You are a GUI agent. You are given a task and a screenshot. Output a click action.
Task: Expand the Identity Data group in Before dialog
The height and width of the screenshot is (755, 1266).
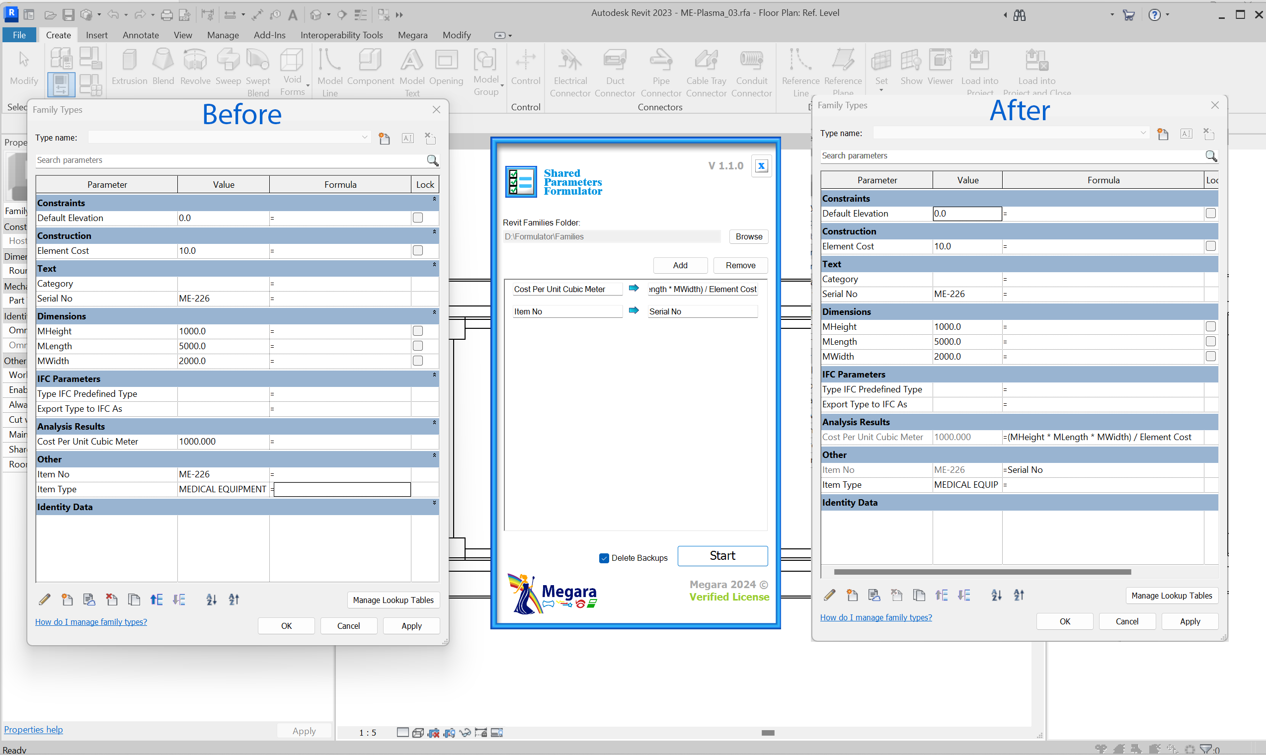pos(434,503)
